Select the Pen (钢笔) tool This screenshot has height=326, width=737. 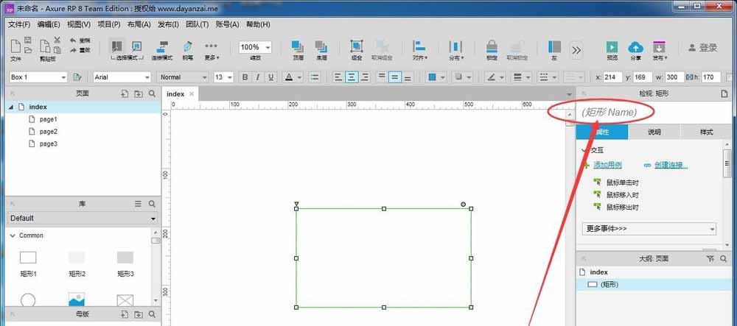(187, 47)
